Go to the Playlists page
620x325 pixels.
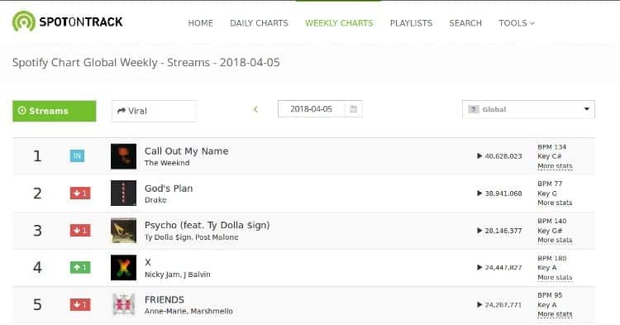[411, 23]
